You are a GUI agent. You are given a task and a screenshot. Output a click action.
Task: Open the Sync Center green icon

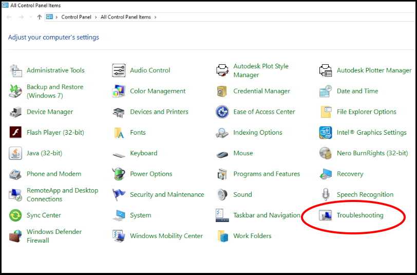click(x=15, y=215)
